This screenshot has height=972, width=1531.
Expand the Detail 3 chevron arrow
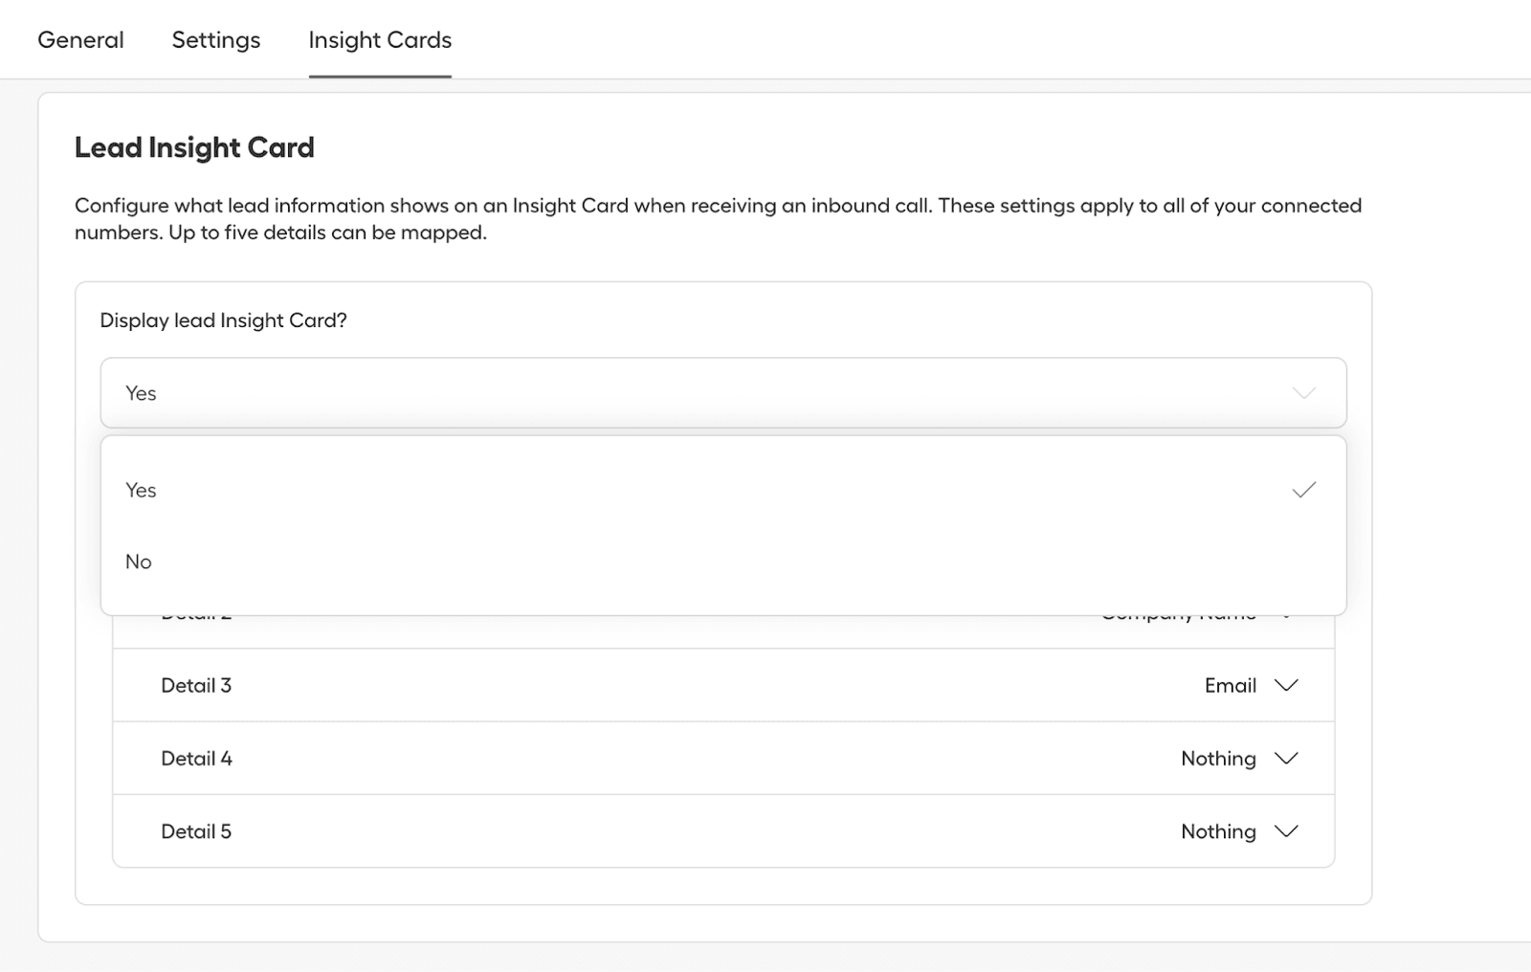click(1286, 685)
